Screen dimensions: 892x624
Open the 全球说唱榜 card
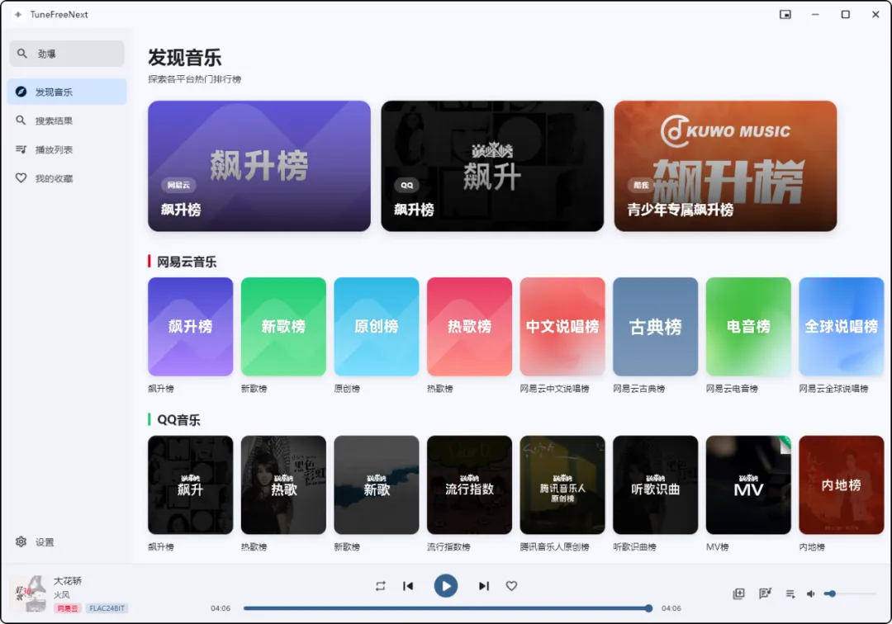tap(842, 327)
